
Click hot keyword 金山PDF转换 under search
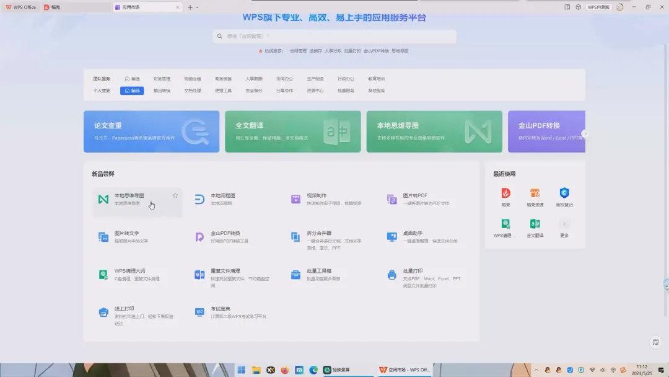pyautogui.click(x=376, y=51)
